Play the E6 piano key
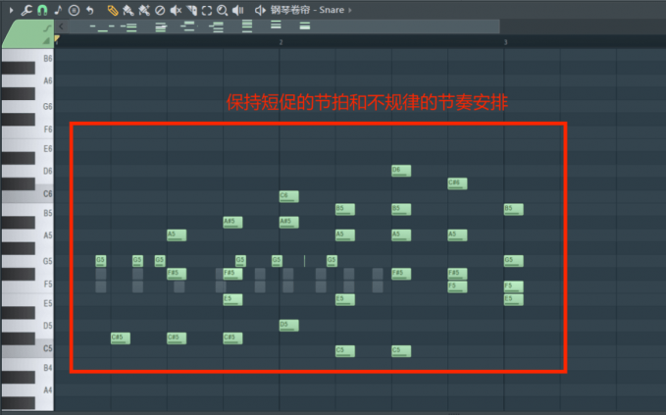This screenshot has height=415, width=666. pos(44,148)
